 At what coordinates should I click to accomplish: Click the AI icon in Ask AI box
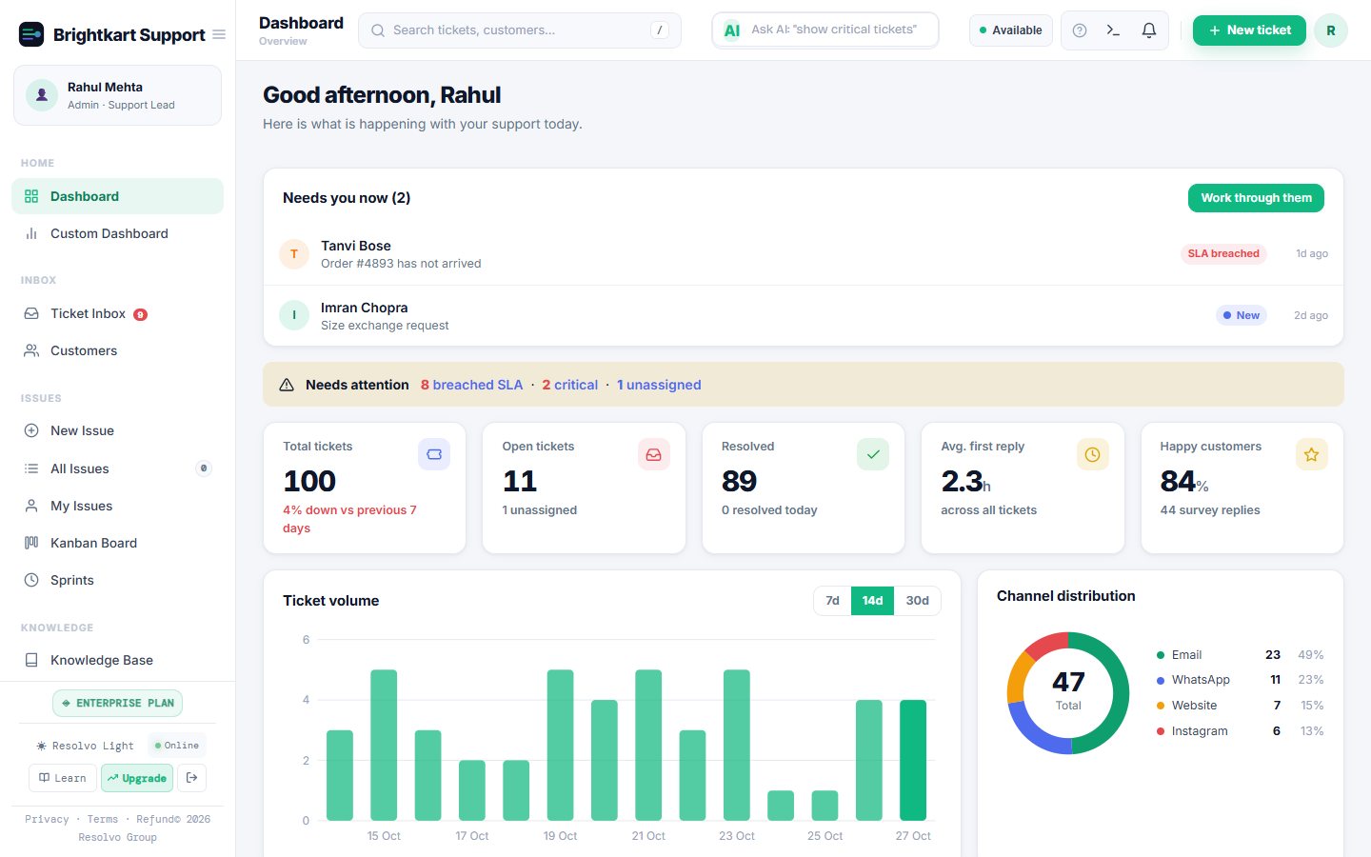(732, 30)
